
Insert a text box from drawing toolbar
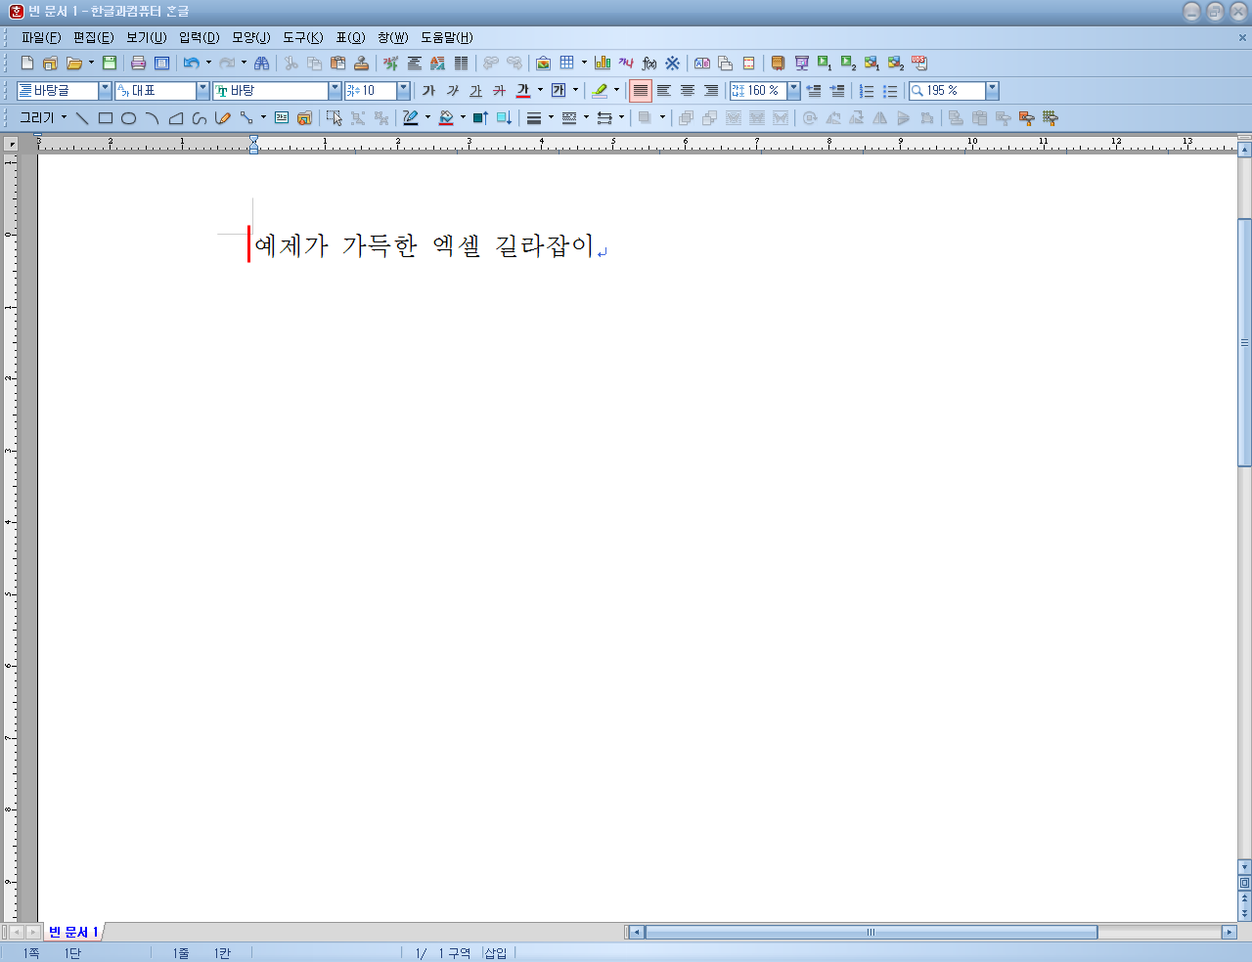[x=282, y=118]
